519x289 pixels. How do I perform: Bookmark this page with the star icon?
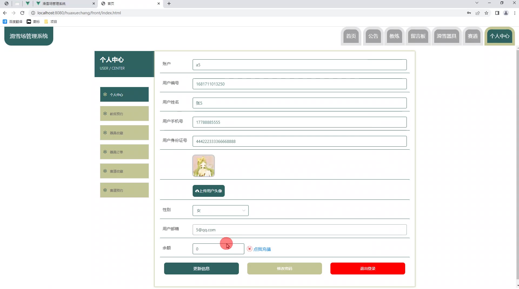[486, 13]
